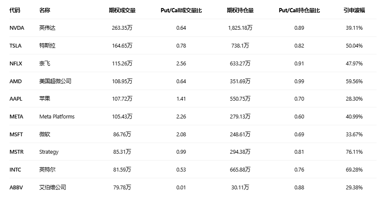Click the 期权持仓量 column header

pos(240,10)
